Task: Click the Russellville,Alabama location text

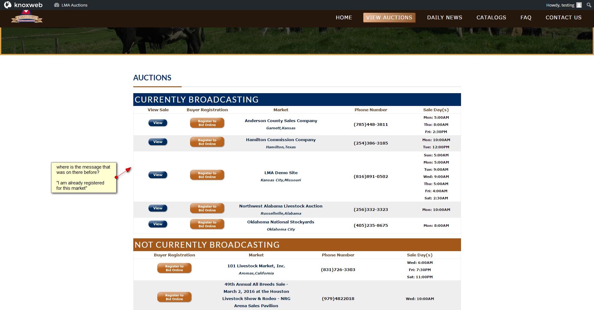Action: click(281, 214)
